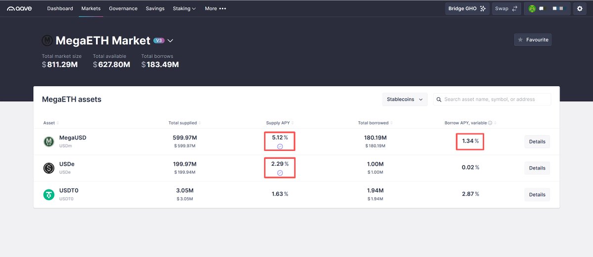This screenshot has width=593, height=257.
Task: Click the total available $627.80M
Action: (112, 65)
